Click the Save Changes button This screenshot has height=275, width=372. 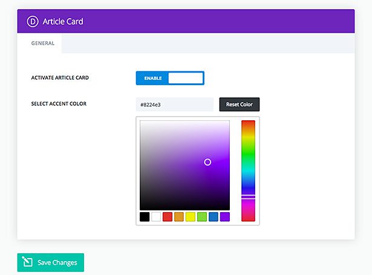51,262
